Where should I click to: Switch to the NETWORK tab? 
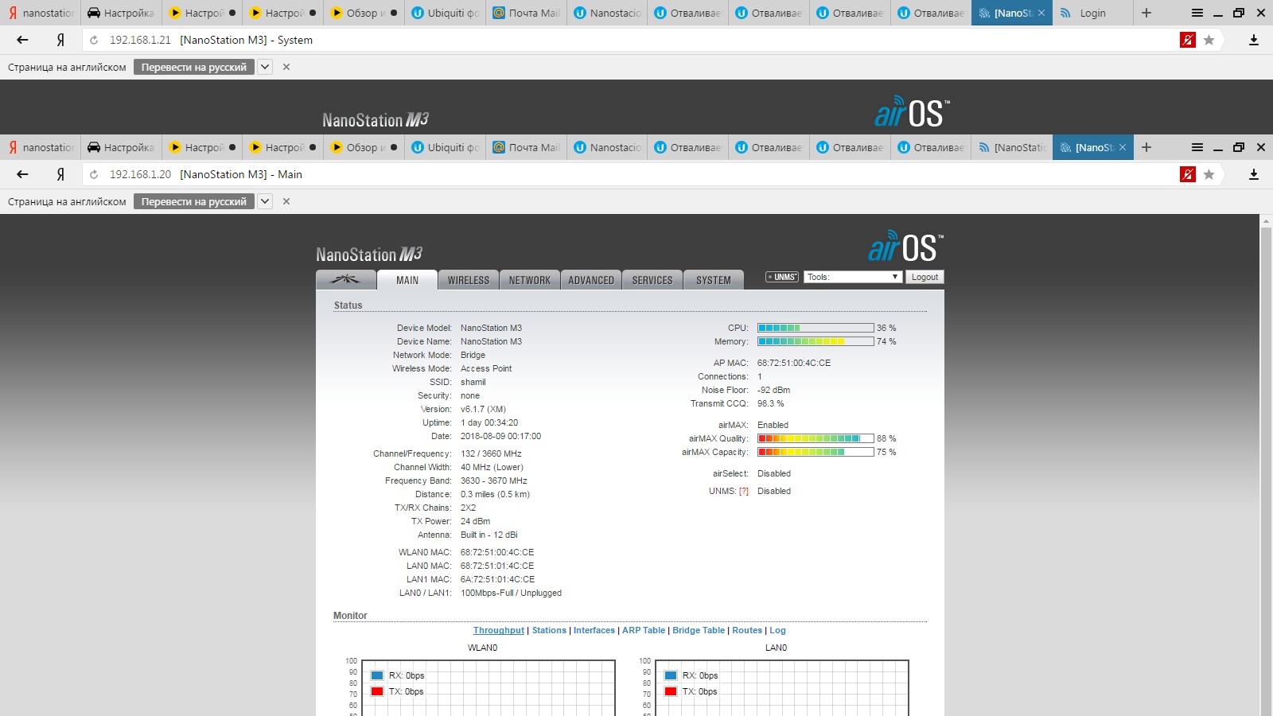pyautogui.click(x=530, y=280)
